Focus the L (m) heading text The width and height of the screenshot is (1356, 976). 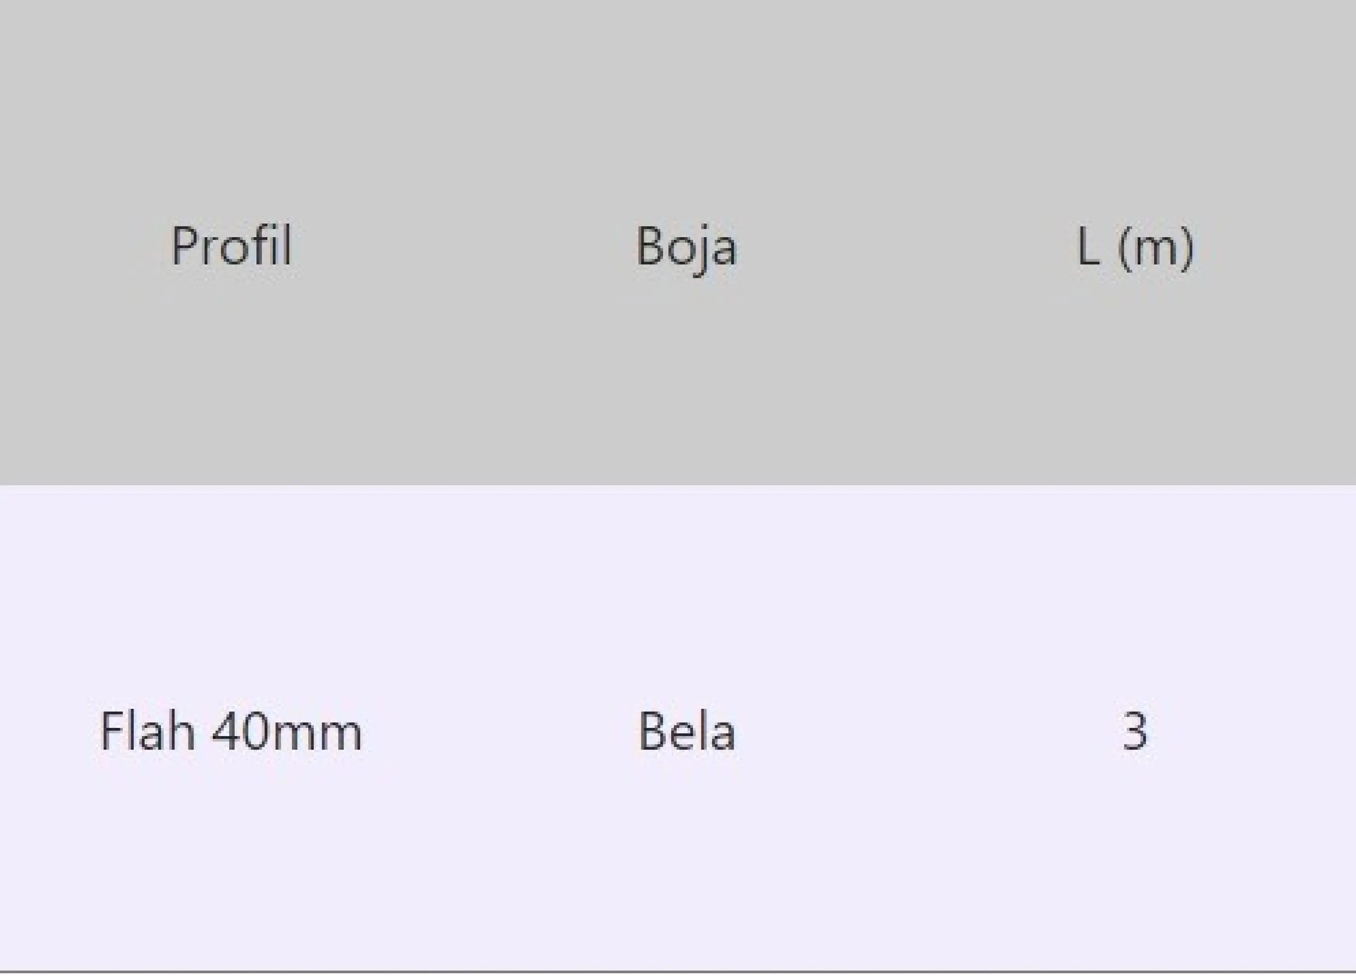[x=1135, y=249]
